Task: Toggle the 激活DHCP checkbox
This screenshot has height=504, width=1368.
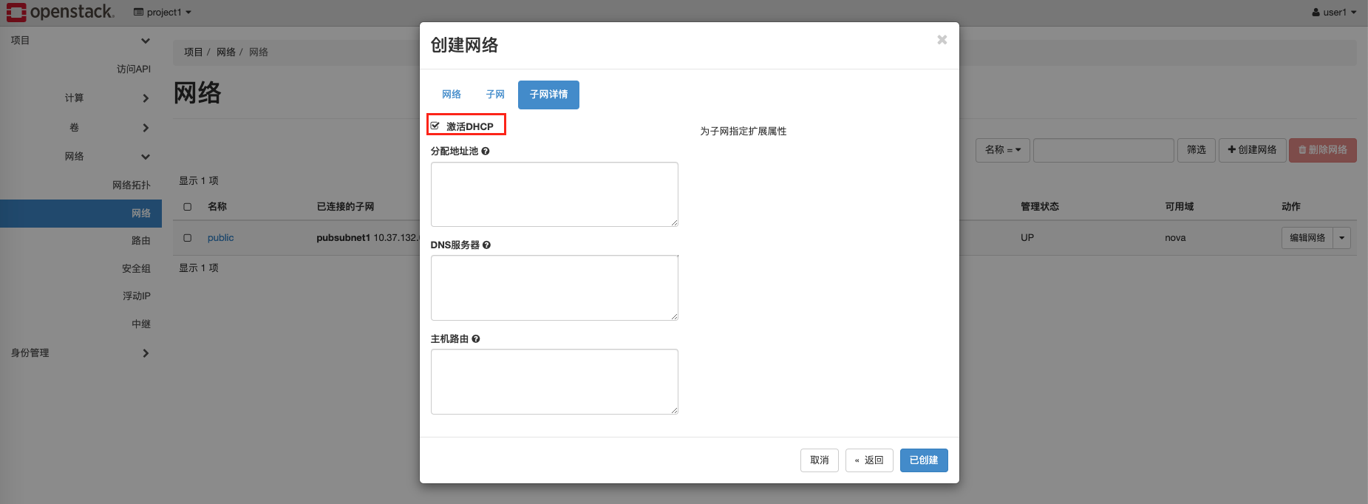Action: (435, 126)
